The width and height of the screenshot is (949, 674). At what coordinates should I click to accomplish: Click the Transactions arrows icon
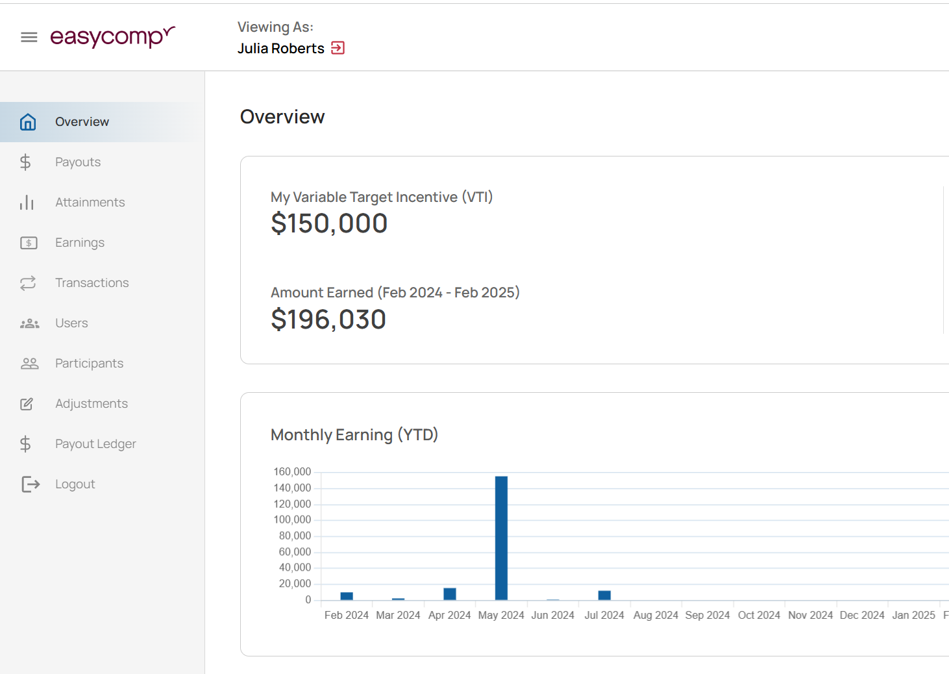28,283
